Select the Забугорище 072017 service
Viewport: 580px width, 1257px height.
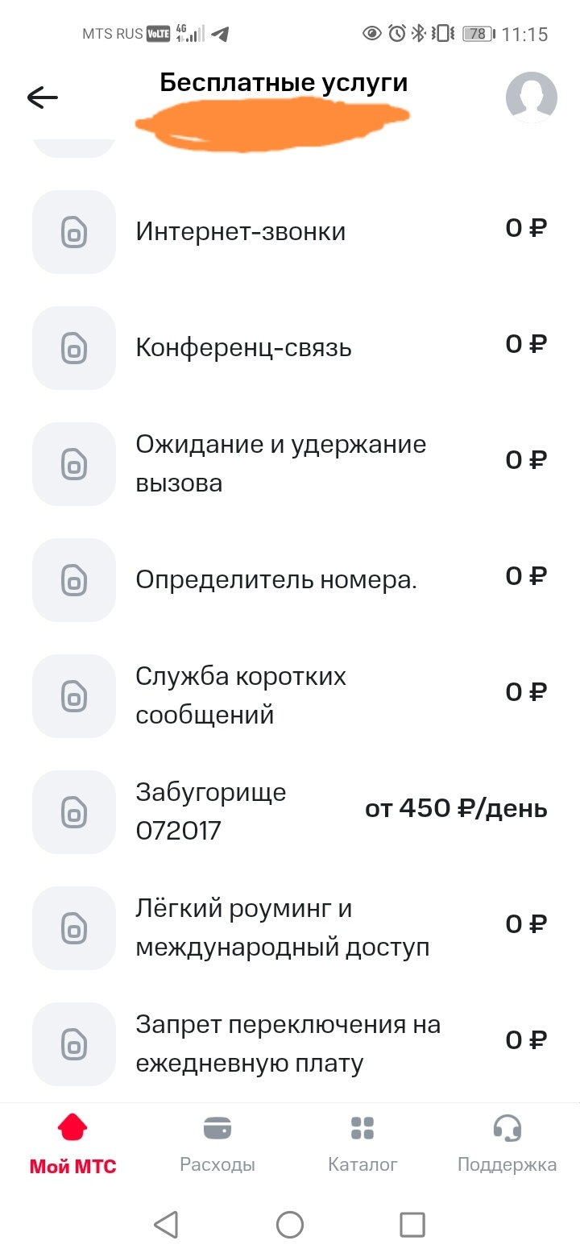pos(211,811)
